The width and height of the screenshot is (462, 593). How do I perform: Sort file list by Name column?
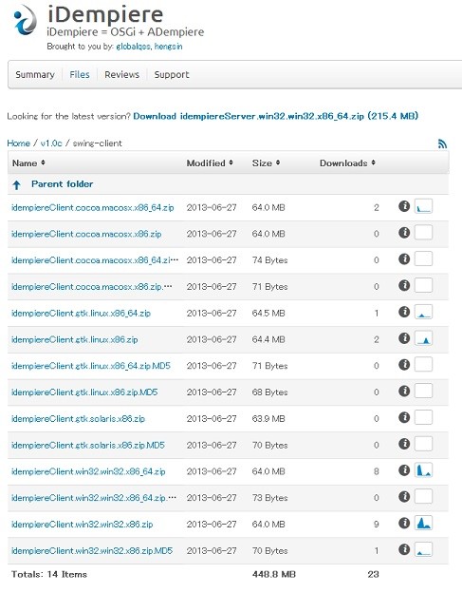tap(28, 163)
